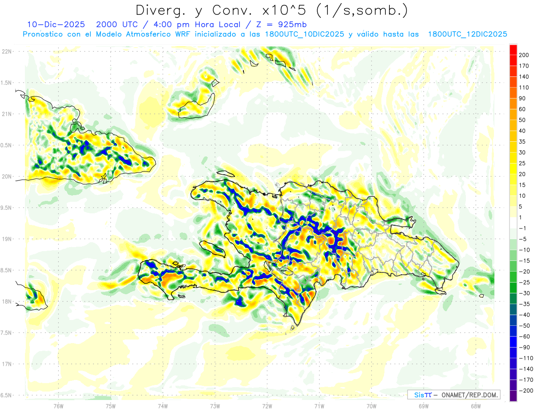Viewport: 534px width, 412px height.
Task: Click the blue legend swatch between -60 and -90
Action: click(513, 342)
